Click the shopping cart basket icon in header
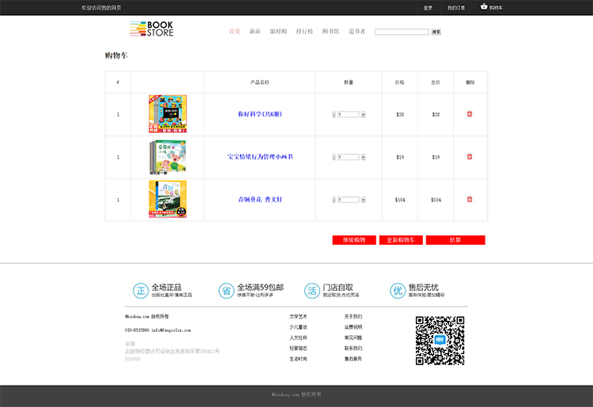This screenshot has height=407, width=593. coord(484,7)
